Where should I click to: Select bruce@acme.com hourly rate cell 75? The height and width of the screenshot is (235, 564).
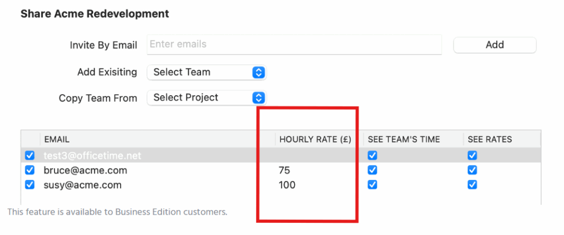pos(285,171)
